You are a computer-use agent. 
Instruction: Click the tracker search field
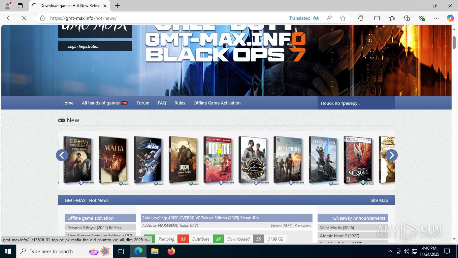tap(356, 103)
